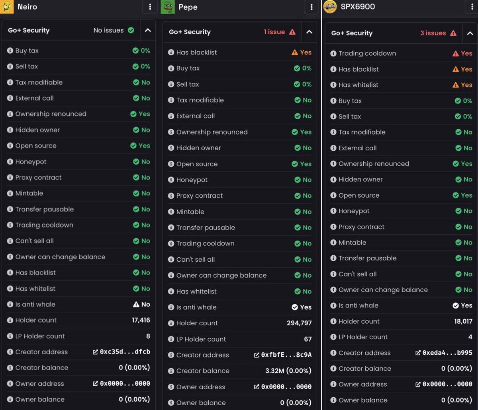Screen dimensions: 478x410
Task: Click the SPX6900 token name heading
Action: point(358,7)
